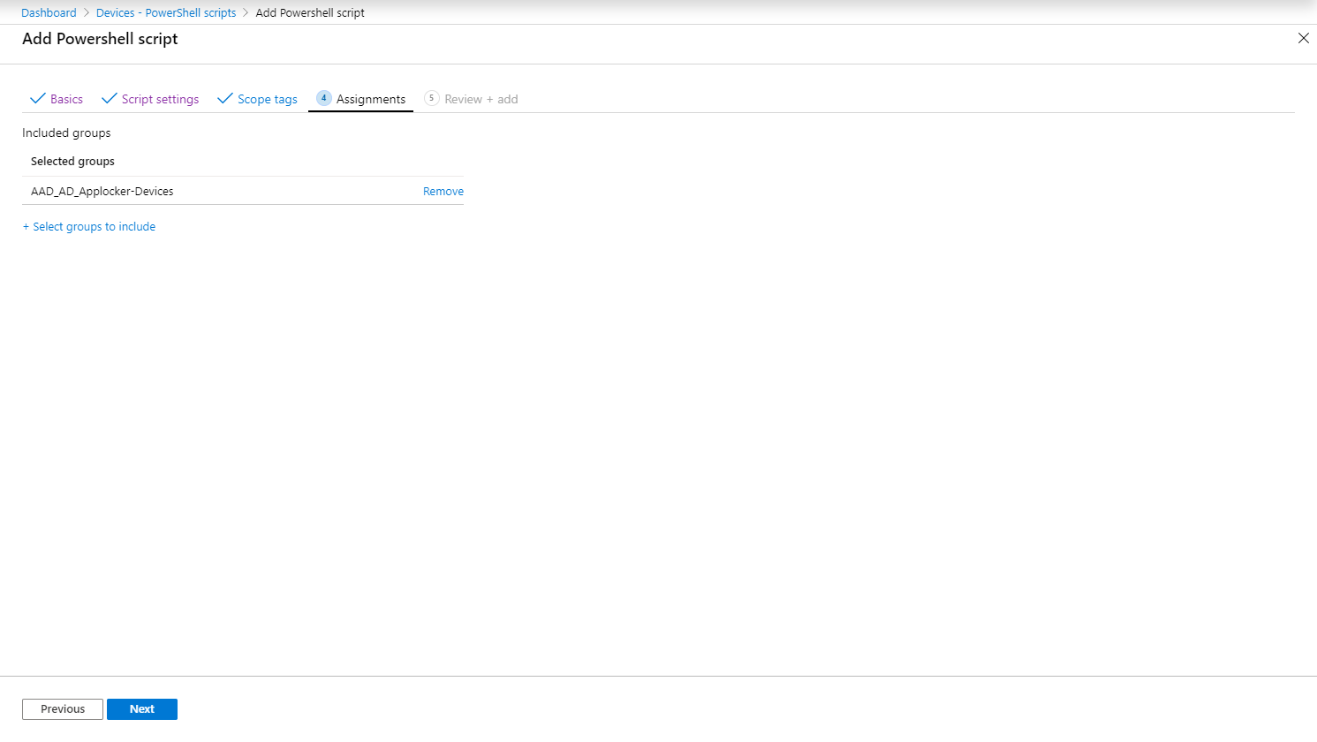Open the Script settings tab
The image size is (1317, 742).
pos(150,99)
